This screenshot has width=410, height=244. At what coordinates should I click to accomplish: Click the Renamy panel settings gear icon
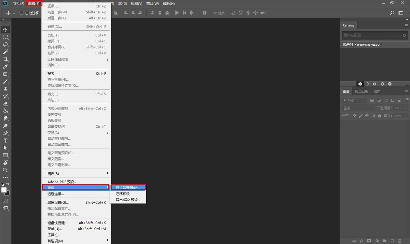(x=382, y=84)
